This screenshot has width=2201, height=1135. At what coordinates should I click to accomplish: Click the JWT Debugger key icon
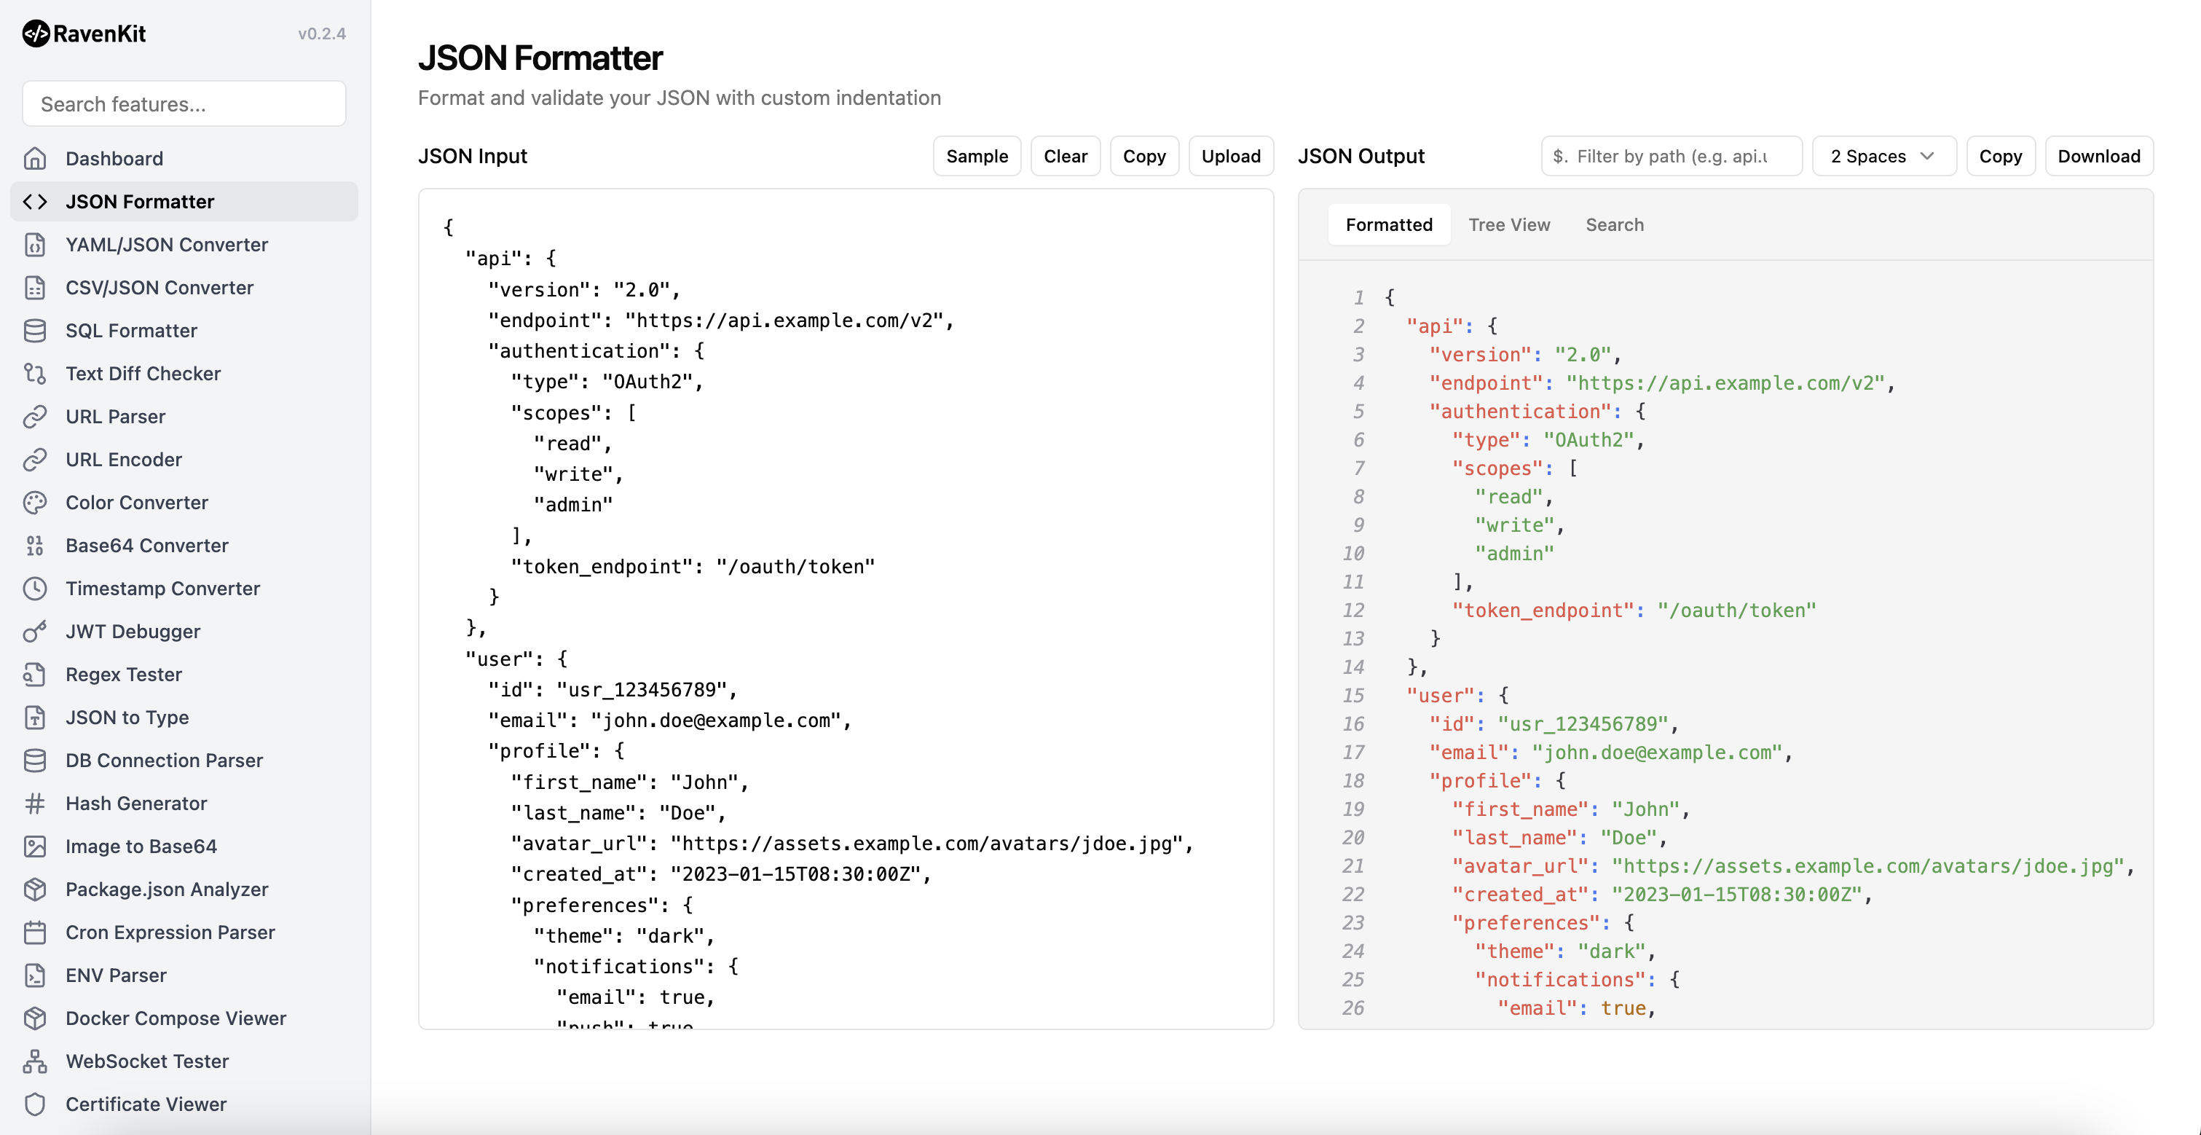tap(35, 632)
